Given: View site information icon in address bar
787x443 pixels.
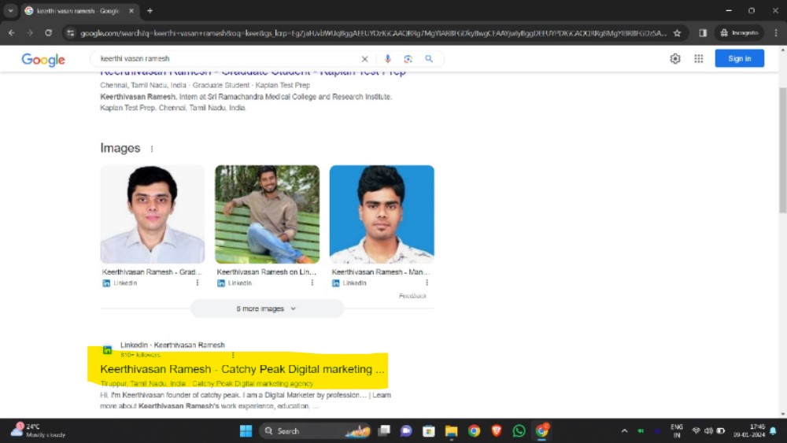Looking at the screenshot, I should tap(70, 33).
